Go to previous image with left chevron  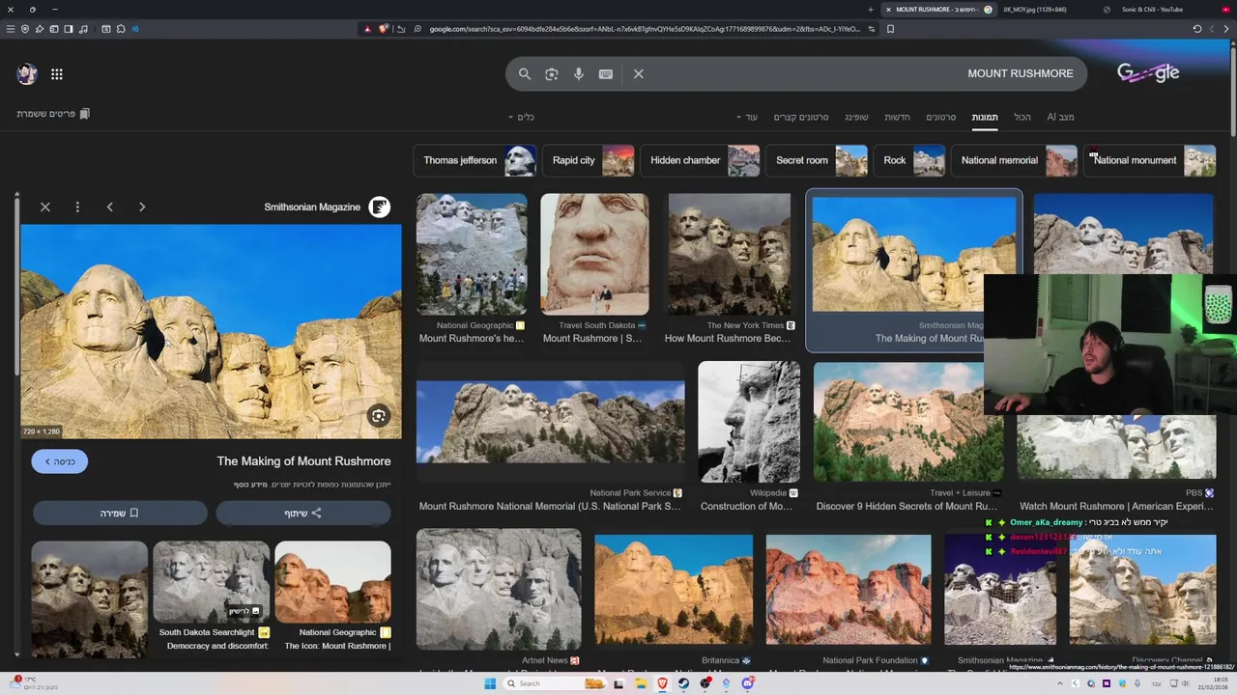[x=110, y=207]
